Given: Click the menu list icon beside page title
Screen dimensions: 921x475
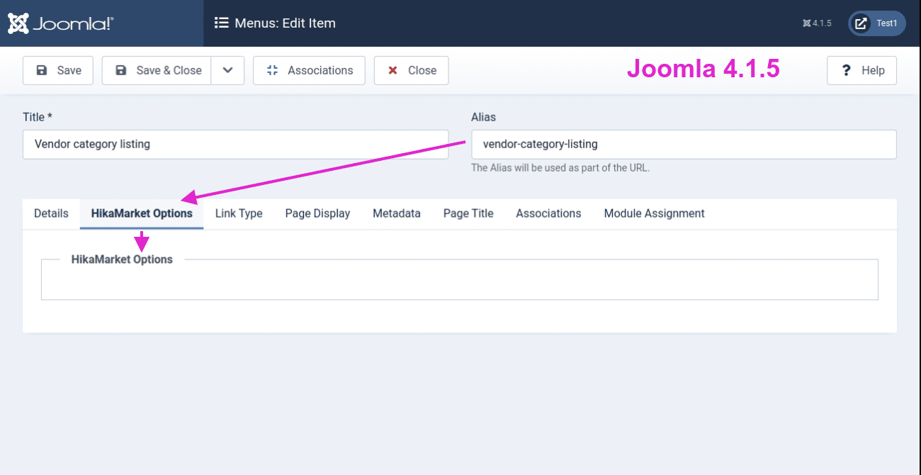Looking at the screenshot, I should pyautogui.click(x=221, y=23).
